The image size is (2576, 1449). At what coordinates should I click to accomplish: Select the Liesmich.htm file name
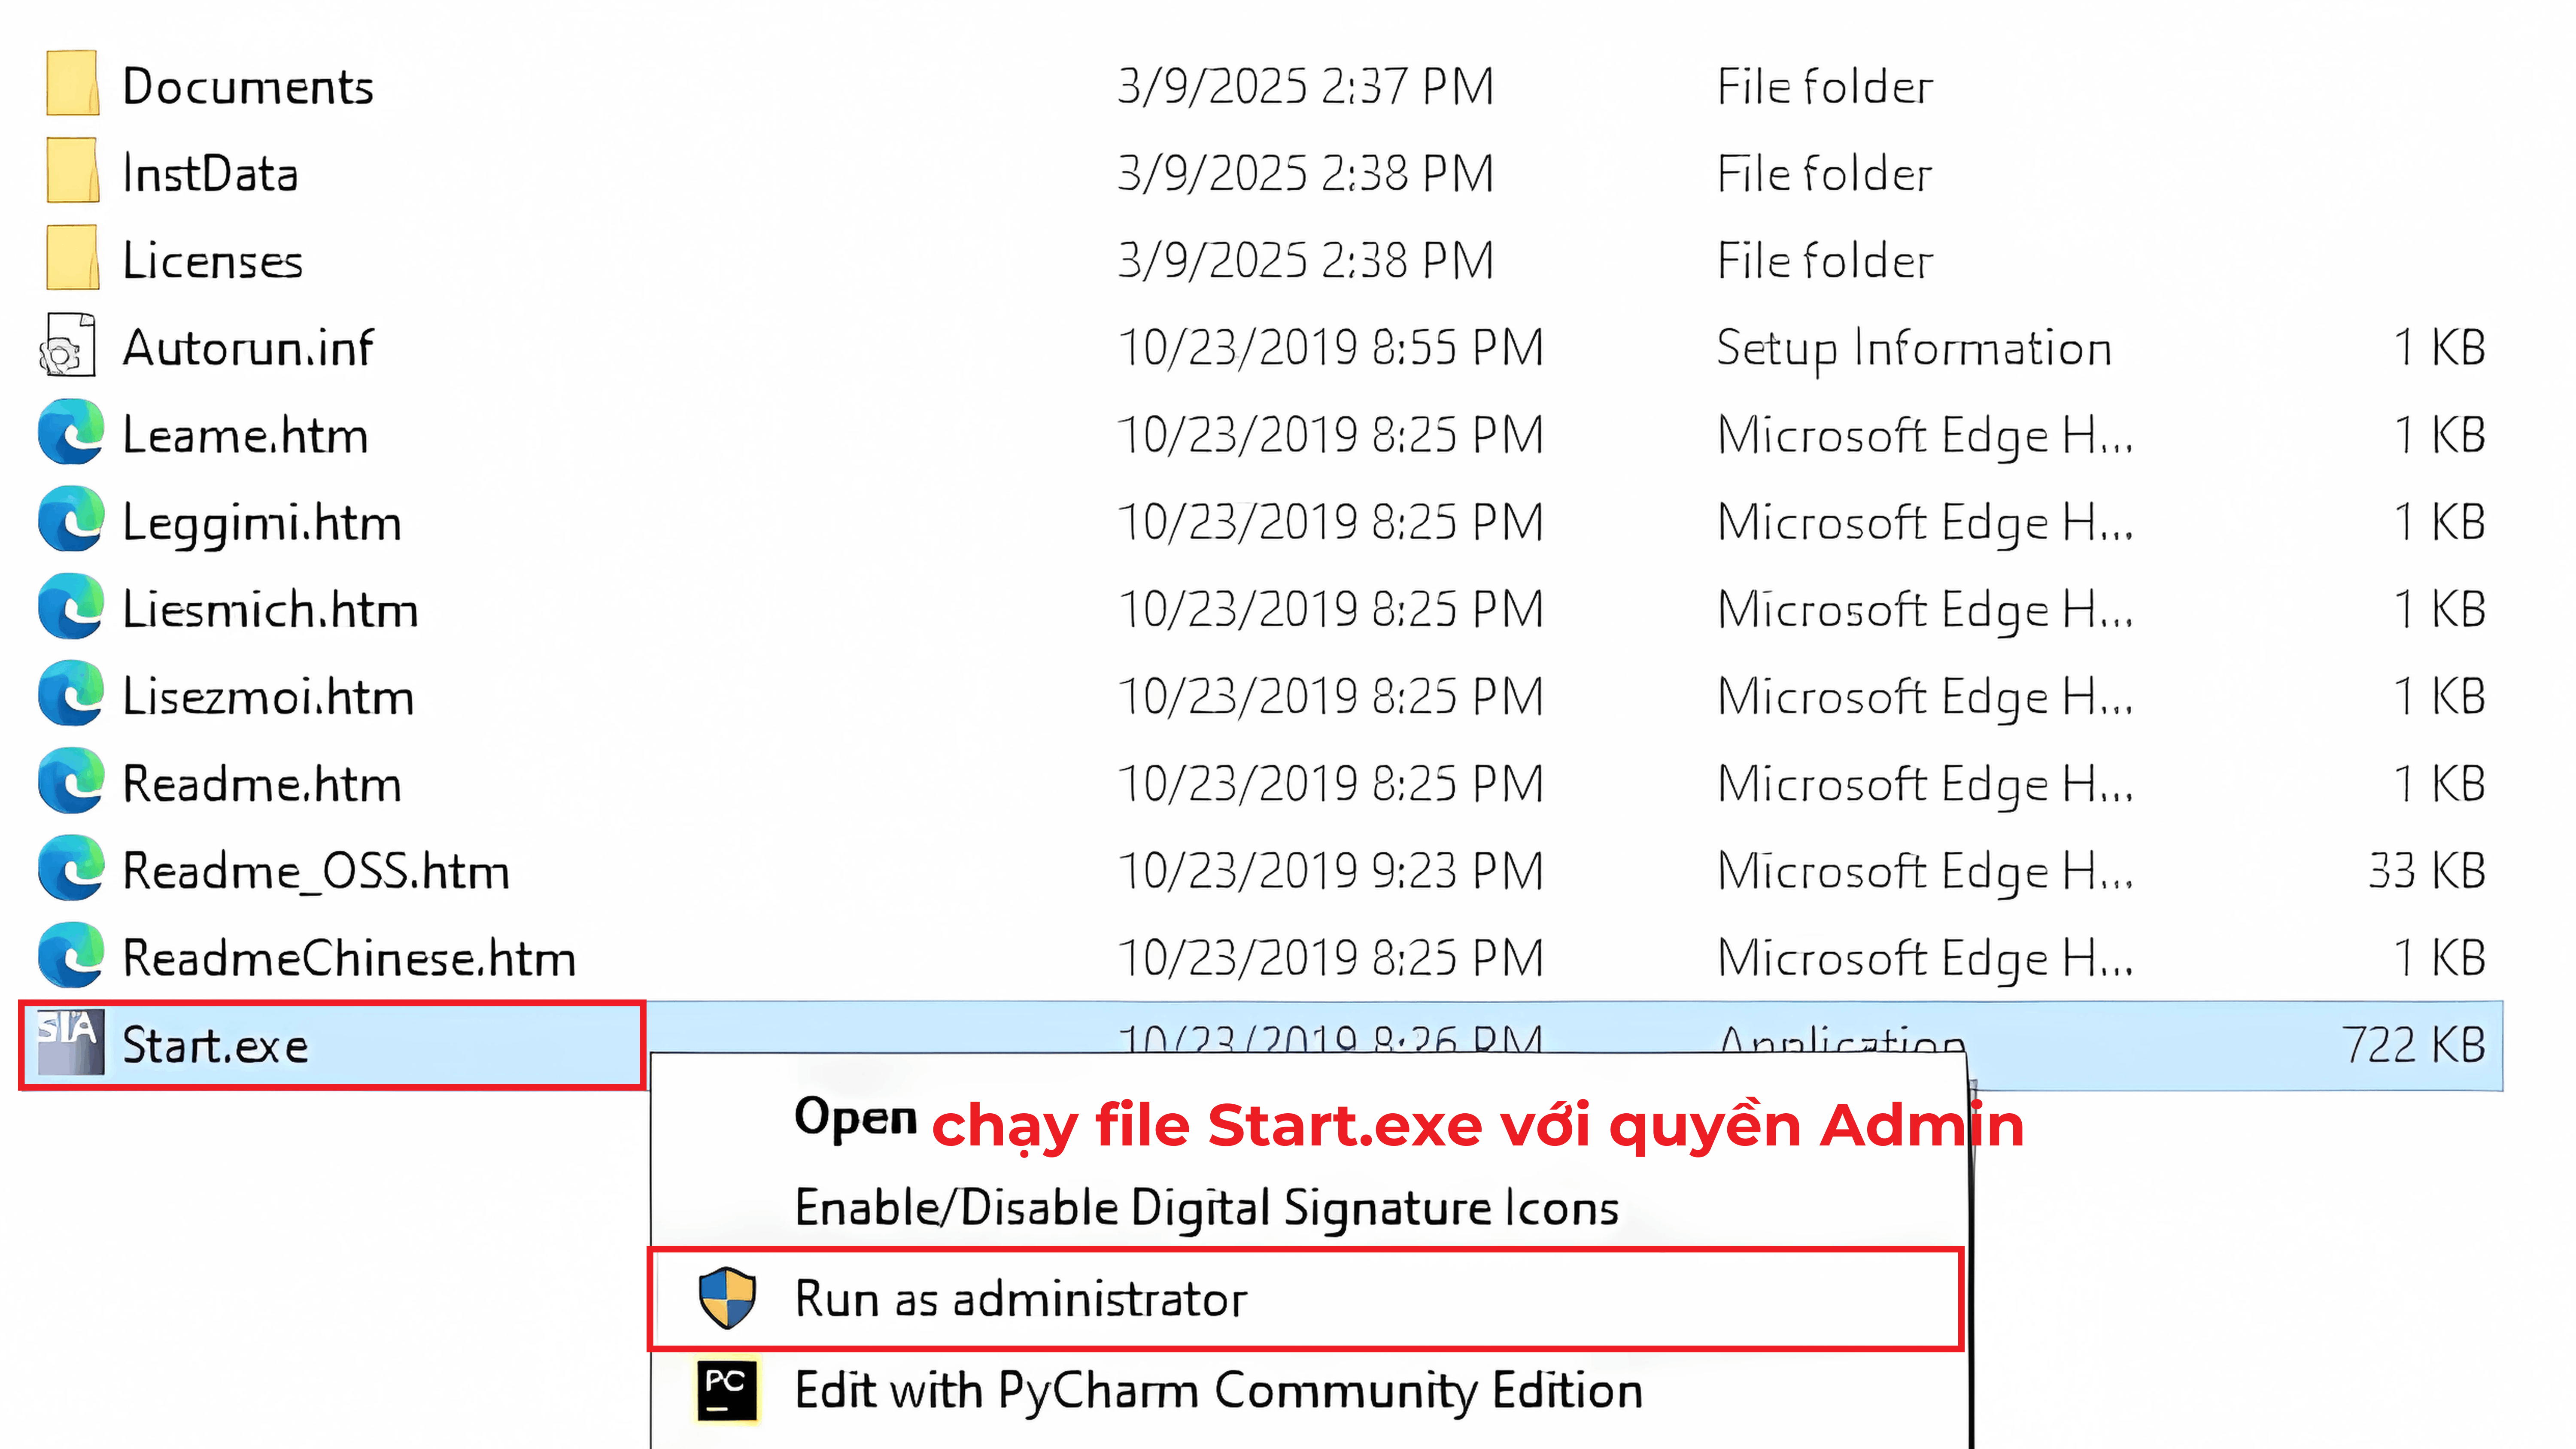pos(270,609)
